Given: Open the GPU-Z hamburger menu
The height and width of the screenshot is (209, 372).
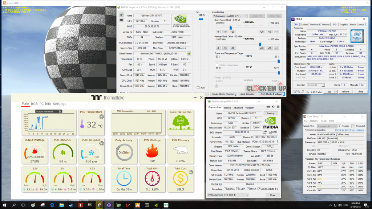Looking at the screenshot, I should [278, 107].
